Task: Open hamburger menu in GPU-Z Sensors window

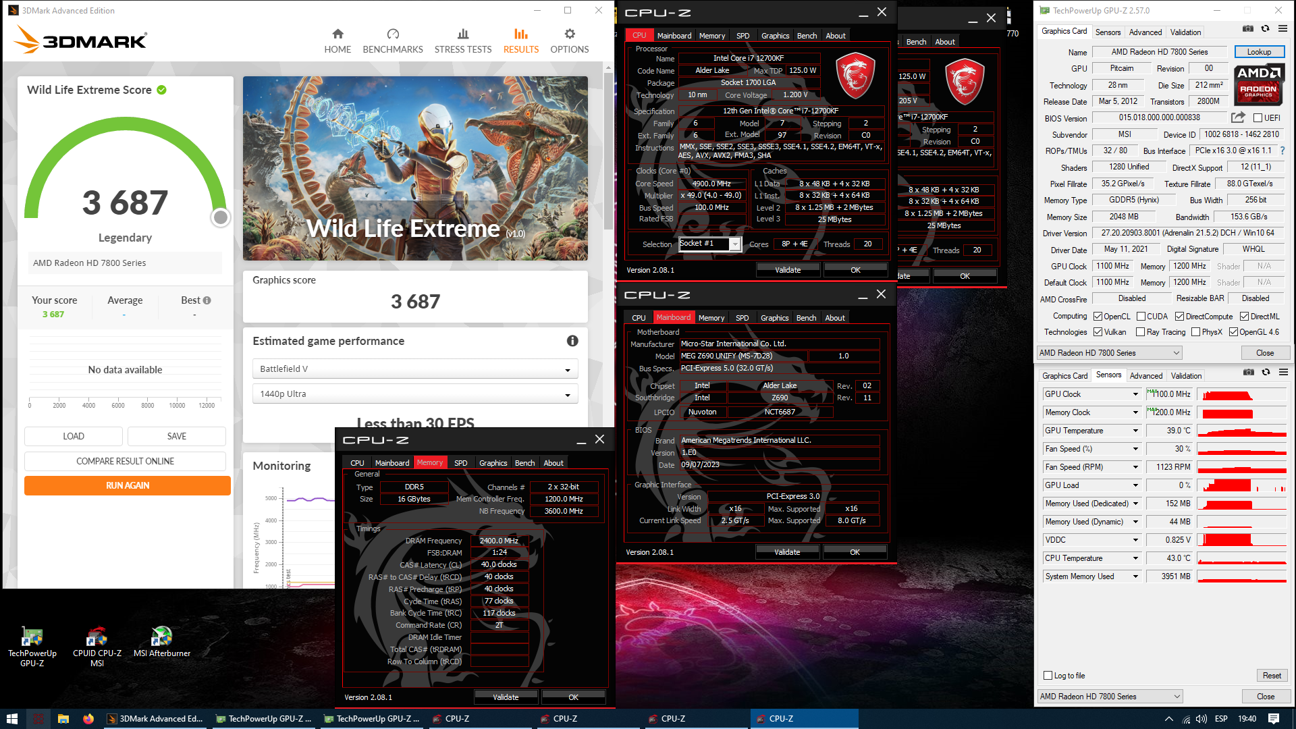Action: (x=1283, y=373)
